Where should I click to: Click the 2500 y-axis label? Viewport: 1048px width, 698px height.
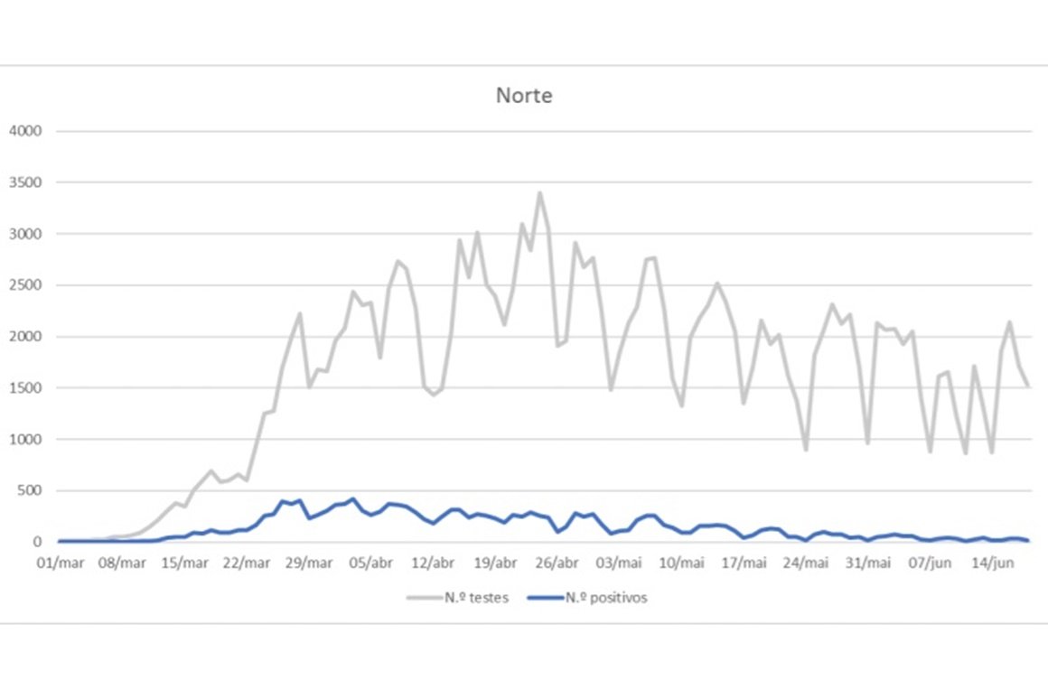25,285
